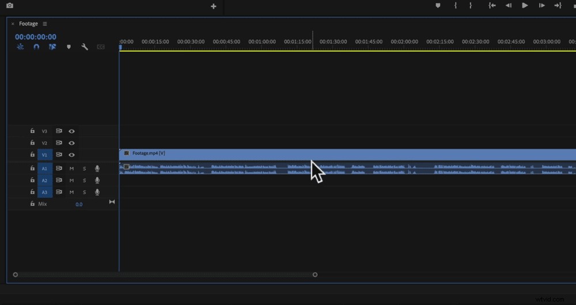Toggle V1 track targeting
The width and height of the screenshot is (576, 305).
click(44, 155)
